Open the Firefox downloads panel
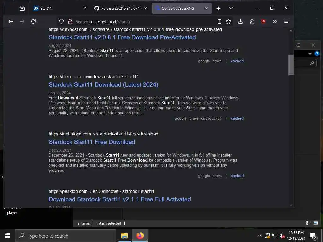323x242 pixels. 240,21
